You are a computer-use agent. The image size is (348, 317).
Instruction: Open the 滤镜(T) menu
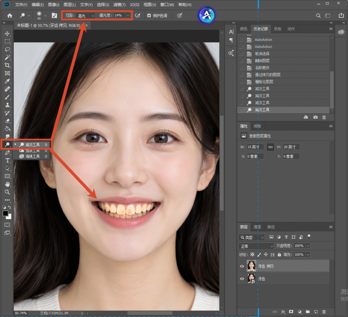119,5
